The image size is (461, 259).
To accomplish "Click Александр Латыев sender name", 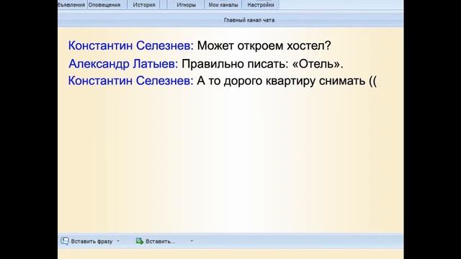I will click(123, 64).
